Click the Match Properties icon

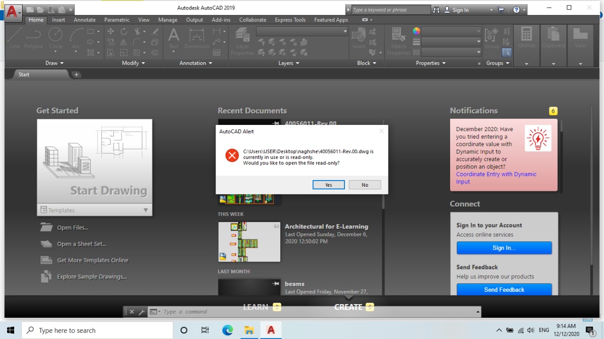399,41
